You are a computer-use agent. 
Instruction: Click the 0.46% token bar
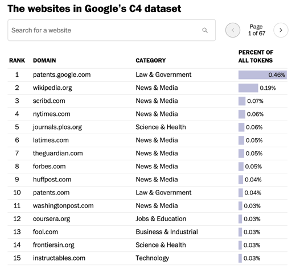pos(262,75)
